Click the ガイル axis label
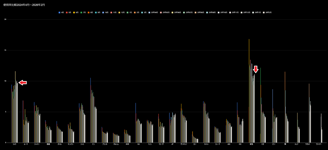Image resolution: width=328 pixels, height=150 pixels. (59, 144)
